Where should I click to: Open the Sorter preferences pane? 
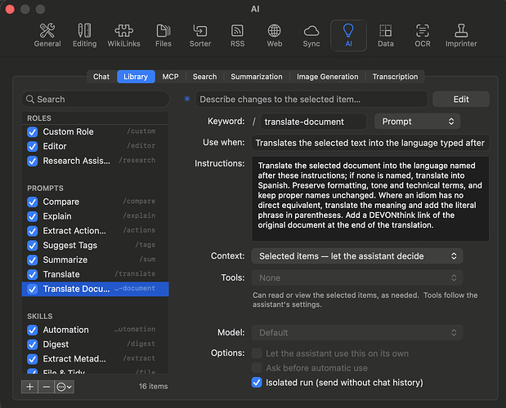pyautogui.click(x=200, y=35)
